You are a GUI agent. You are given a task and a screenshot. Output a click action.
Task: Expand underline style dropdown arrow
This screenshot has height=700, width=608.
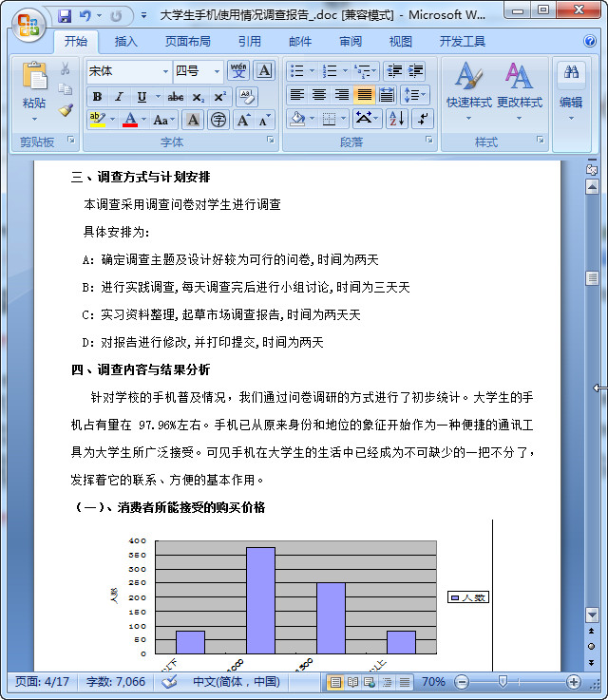tap(158, 97)
